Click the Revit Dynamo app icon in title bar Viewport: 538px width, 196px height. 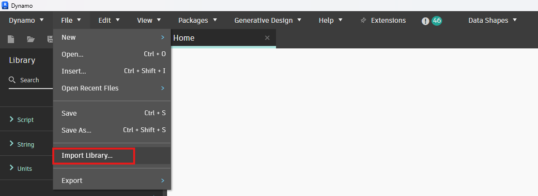click(5, 5)
